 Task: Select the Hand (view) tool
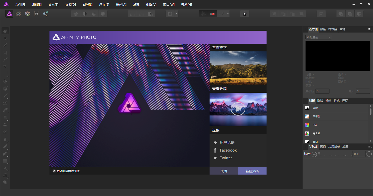pos(5,31)
